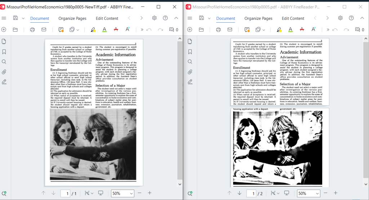Click the zoom in plus button in the right window
Screen dimensions: 369x200
pos(335,193)
